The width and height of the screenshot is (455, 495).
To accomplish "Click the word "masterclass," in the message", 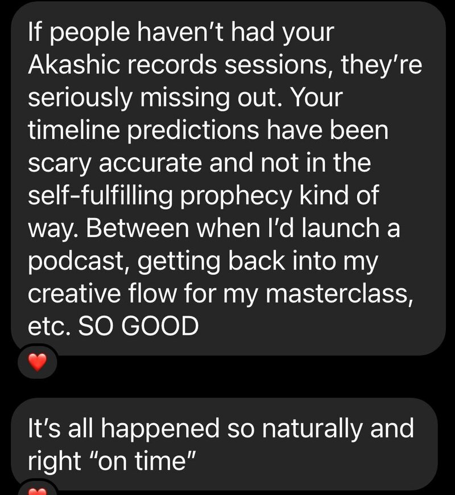I will click(x=339, y=293).
